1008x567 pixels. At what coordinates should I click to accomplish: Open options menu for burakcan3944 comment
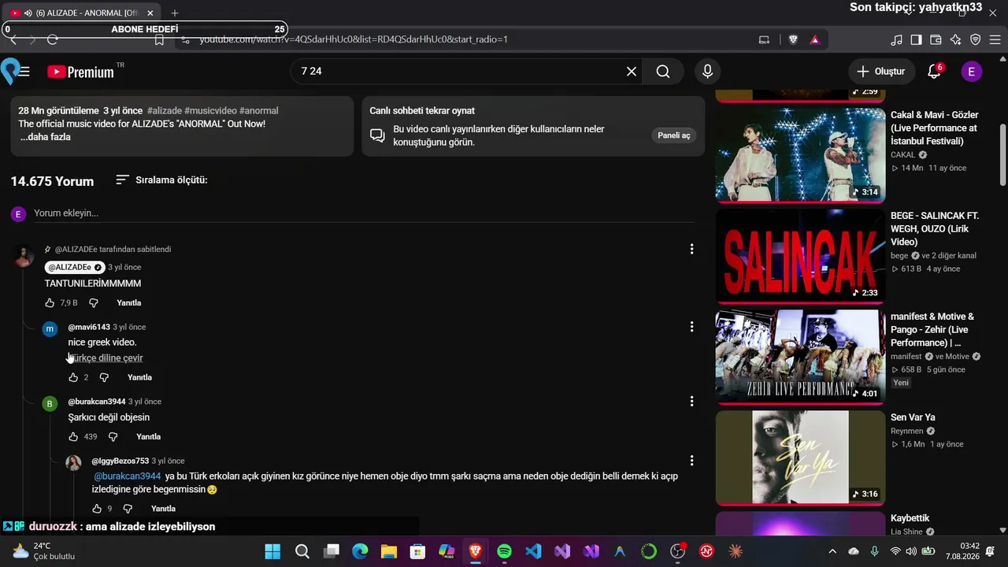click(x=691, y=402)
